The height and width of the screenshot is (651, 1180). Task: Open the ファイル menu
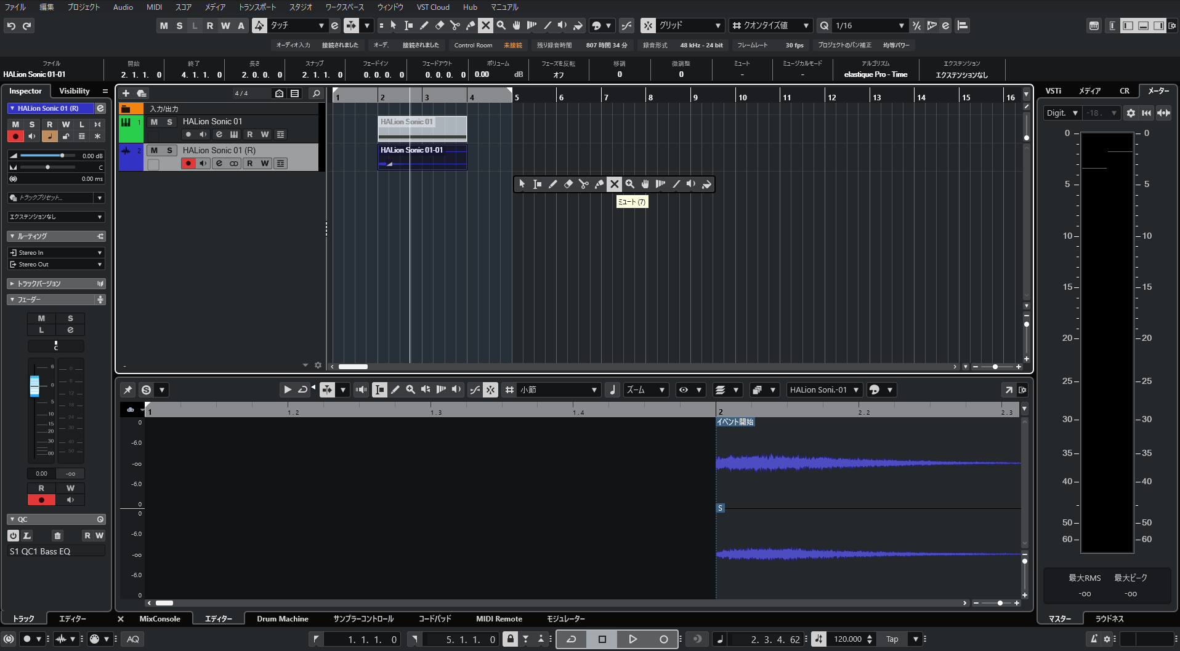pyautogui.click(x=15, y=7)
